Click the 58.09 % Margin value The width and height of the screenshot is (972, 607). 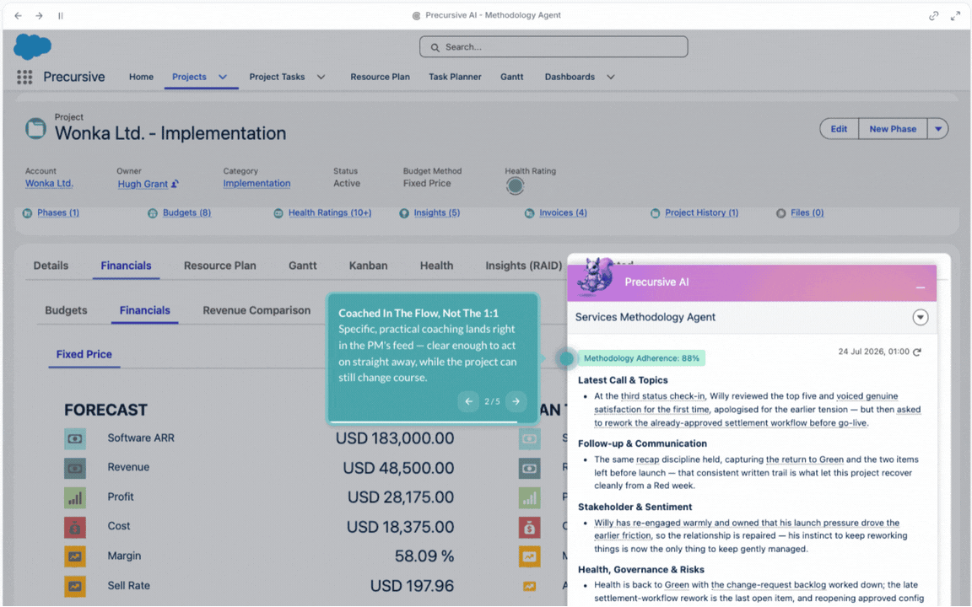[424, 556]
